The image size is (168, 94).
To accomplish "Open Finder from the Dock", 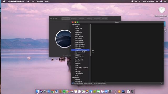I will tap(37, 91).
